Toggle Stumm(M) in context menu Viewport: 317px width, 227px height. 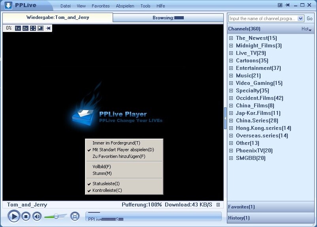coord(124,173)
